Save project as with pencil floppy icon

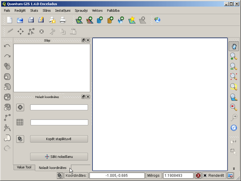[41, 20]
